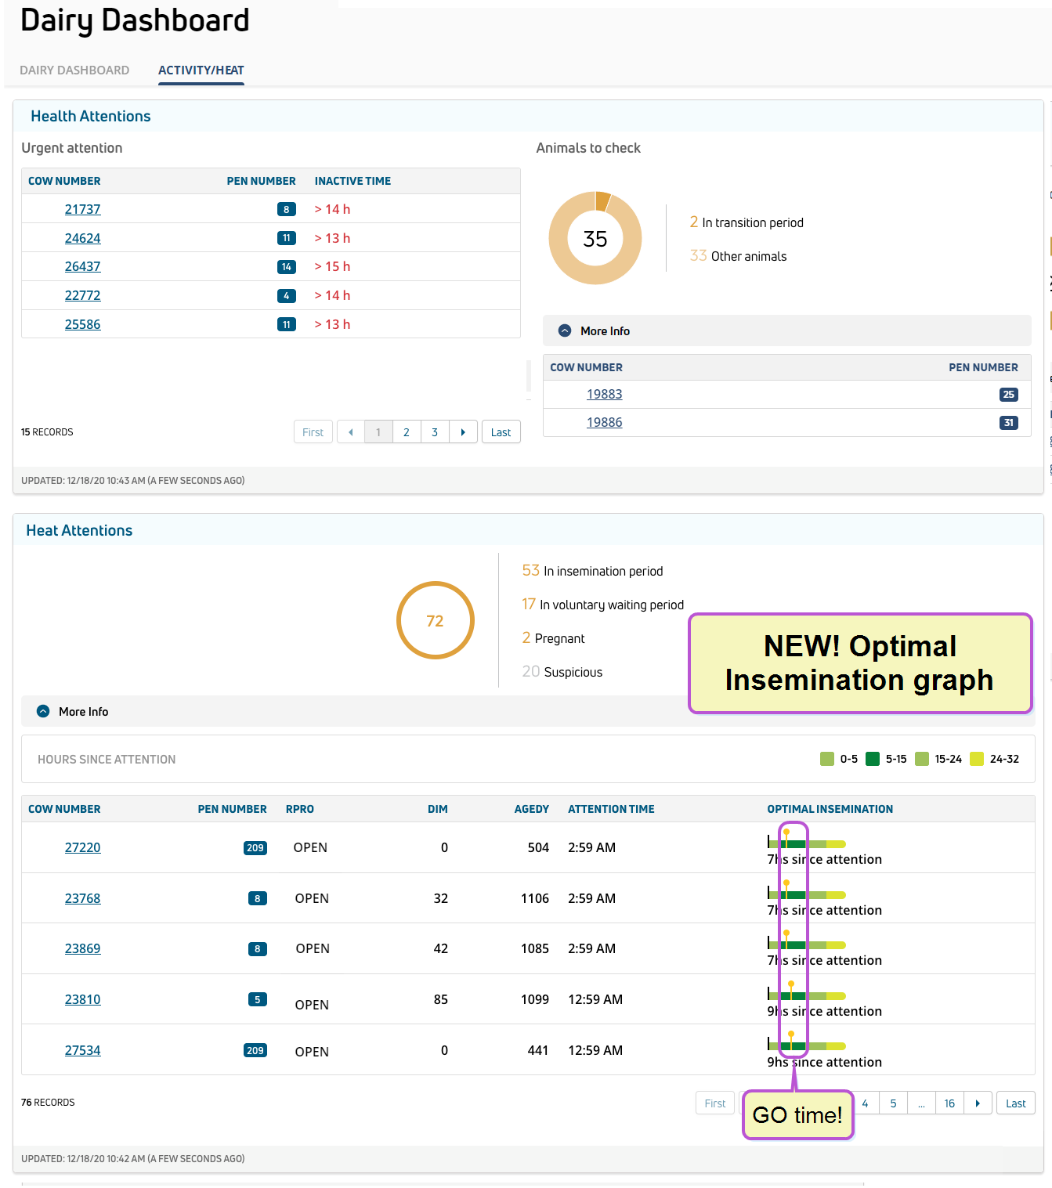Select the Activity/Heat tab

click(x=201, y=70)
